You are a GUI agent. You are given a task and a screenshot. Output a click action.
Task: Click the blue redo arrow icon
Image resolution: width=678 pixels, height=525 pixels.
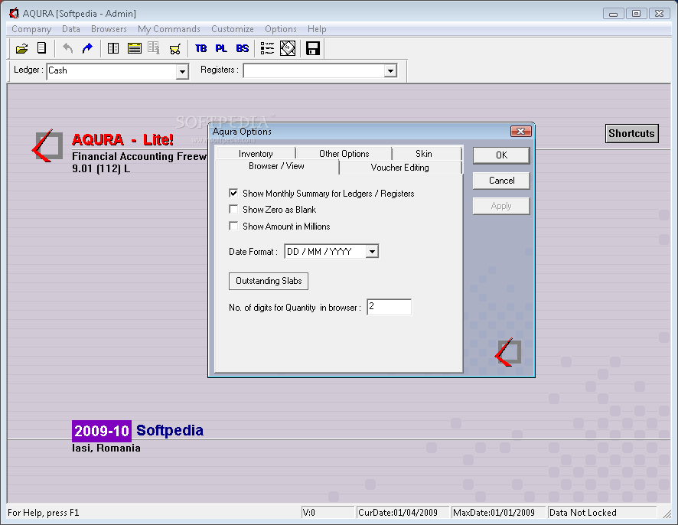(x=87, y=48)
